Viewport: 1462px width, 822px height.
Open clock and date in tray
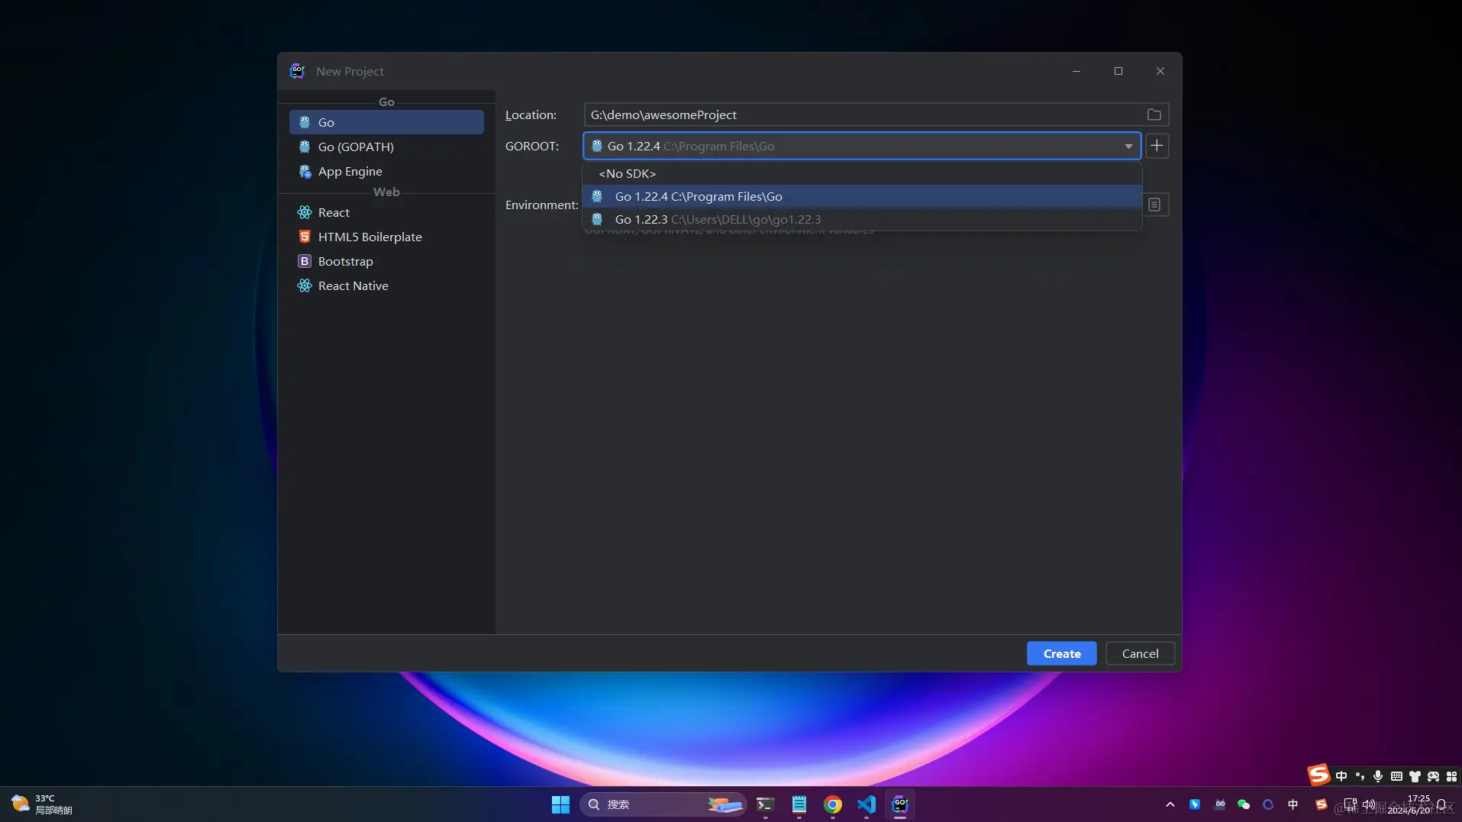pyautogui.click(x=1409, y=804)
